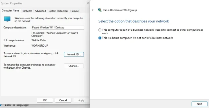The image size is (209, 108).
Task: Select the home computer radio option
Action: (100, 38)
